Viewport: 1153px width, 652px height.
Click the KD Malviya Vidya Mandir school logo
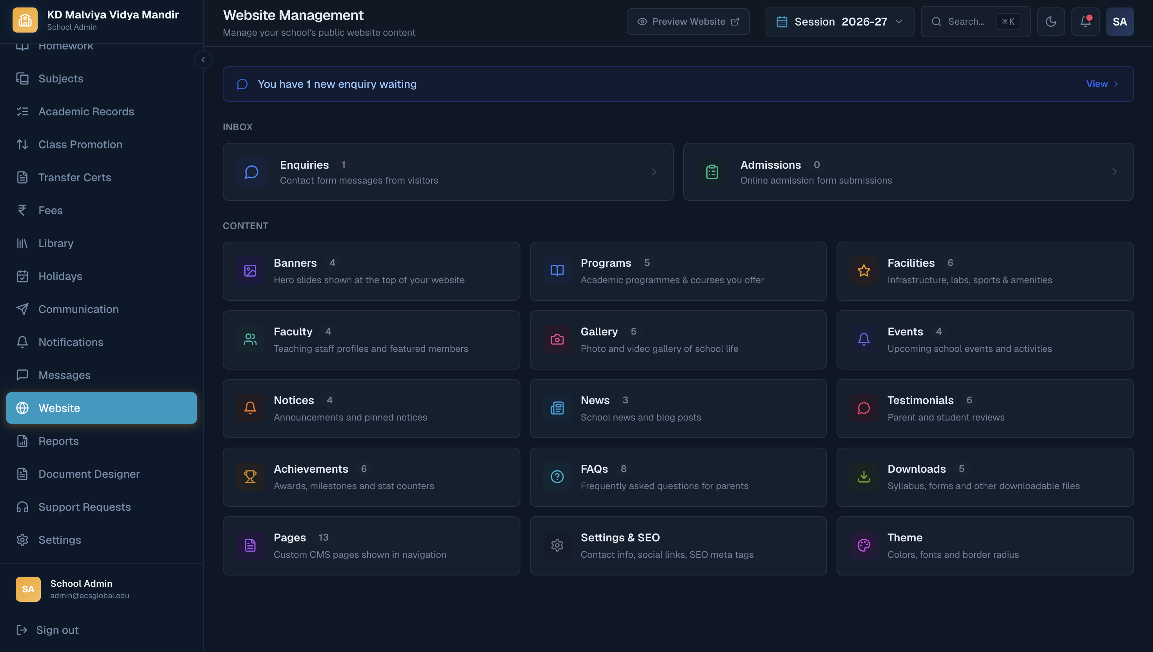25,20
